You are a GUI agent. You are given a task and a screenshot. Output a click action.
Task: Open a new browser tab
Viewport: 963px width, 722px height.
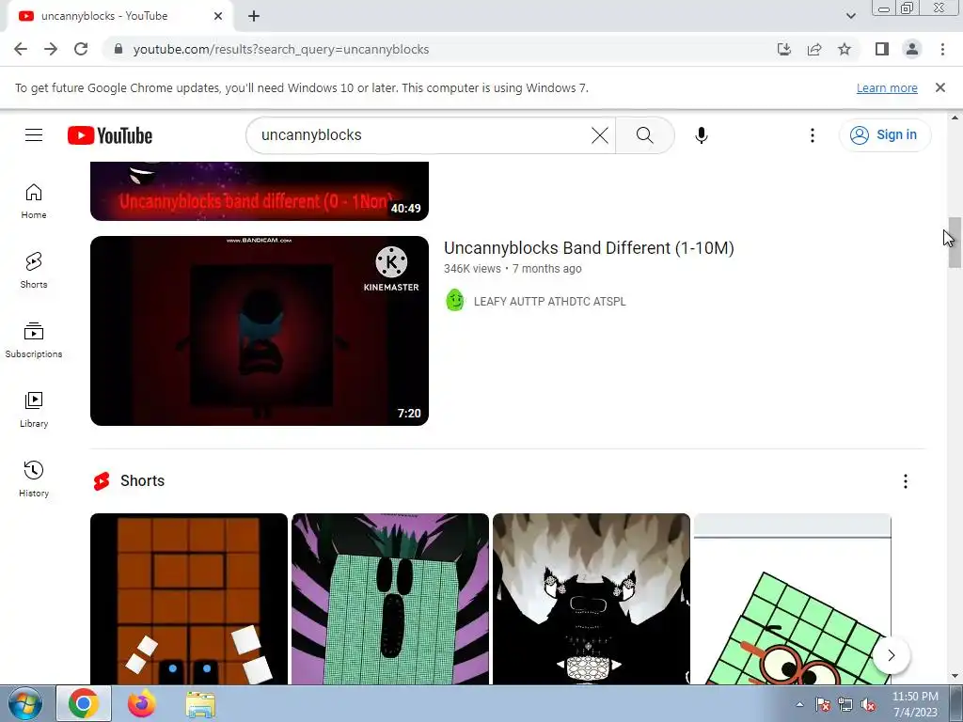point(254,16)
